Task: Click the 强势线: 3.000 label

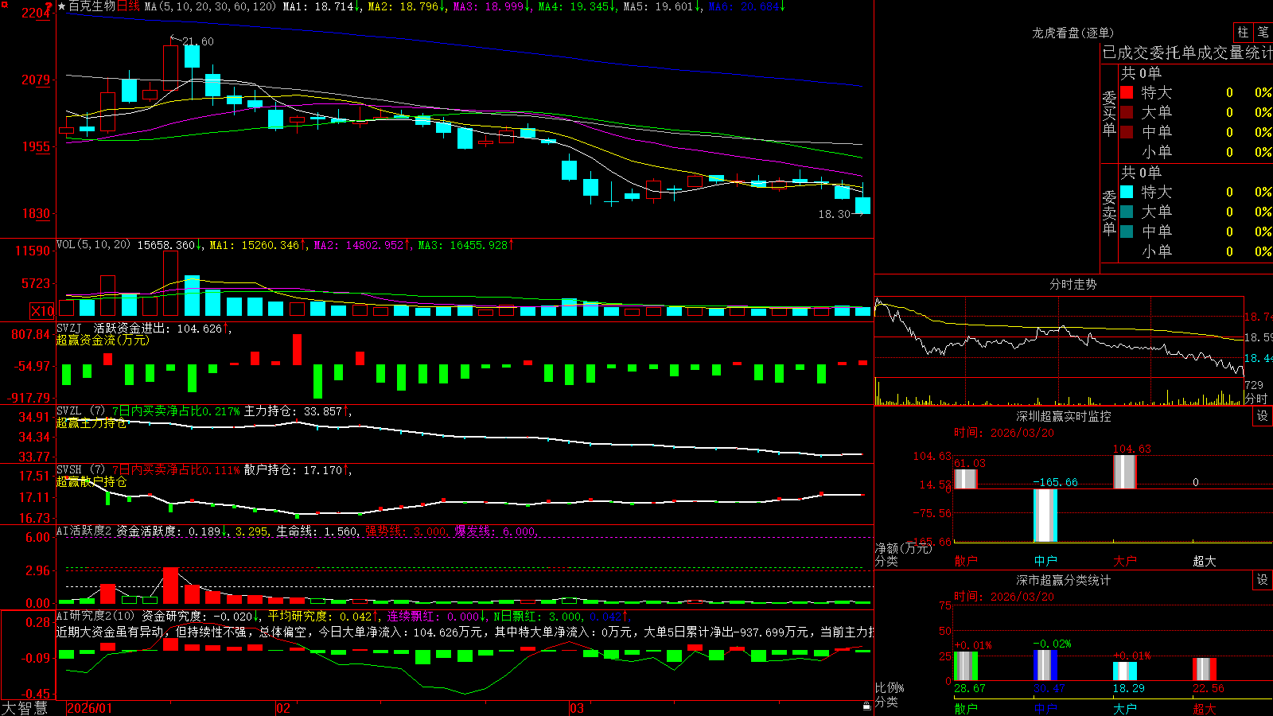Action: click(x=406, y=531)
